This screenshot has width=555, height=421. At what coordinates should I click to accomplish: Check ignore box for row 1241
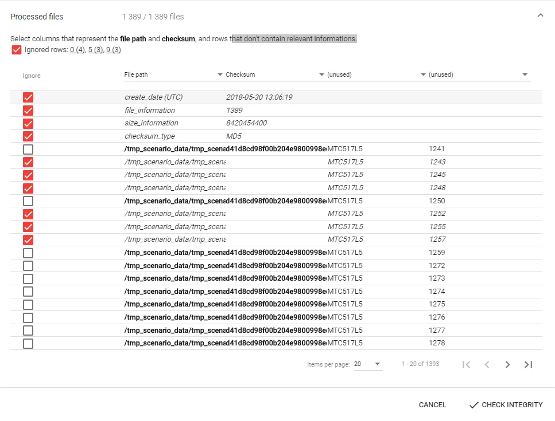pyautogui.click(x=28, y=149)
